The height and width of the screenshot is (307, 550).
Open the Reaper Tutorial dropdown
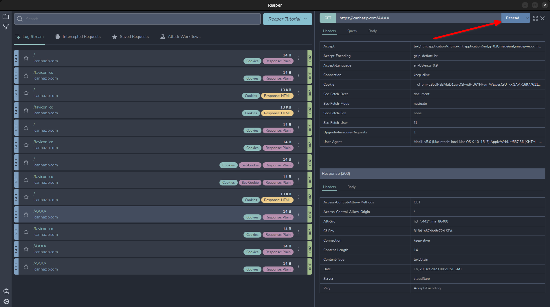(287, 19)
